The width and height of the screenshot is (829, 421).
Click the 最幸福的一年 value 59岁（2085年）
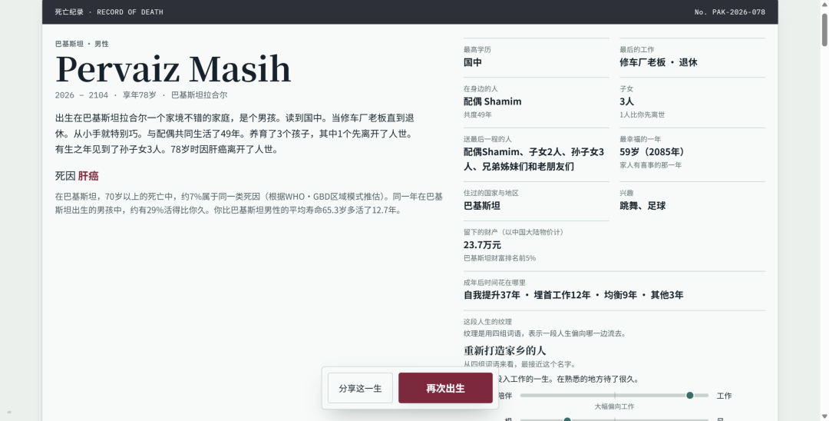tap(654, 152)
